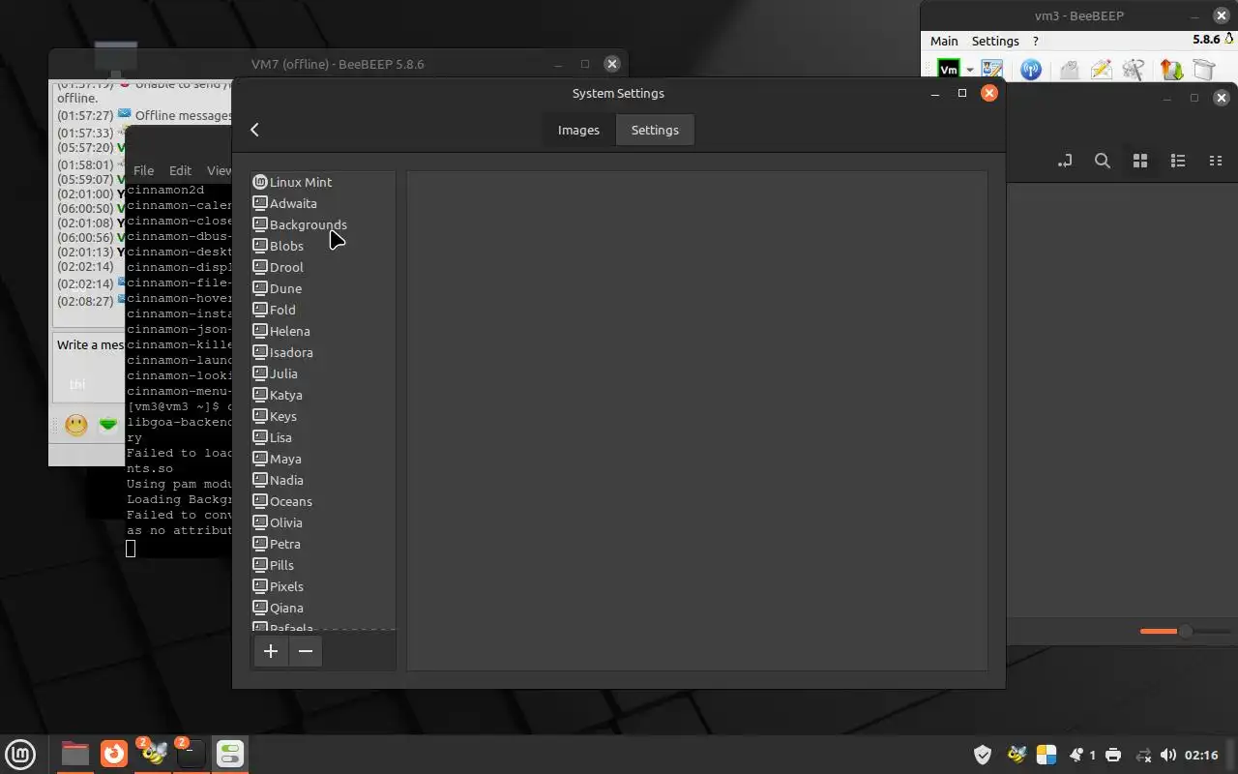The width and height of the screenshot is (1238, 774).
Task: Open the volume speaker tray icon
Action: click(x=1167, y=755)
